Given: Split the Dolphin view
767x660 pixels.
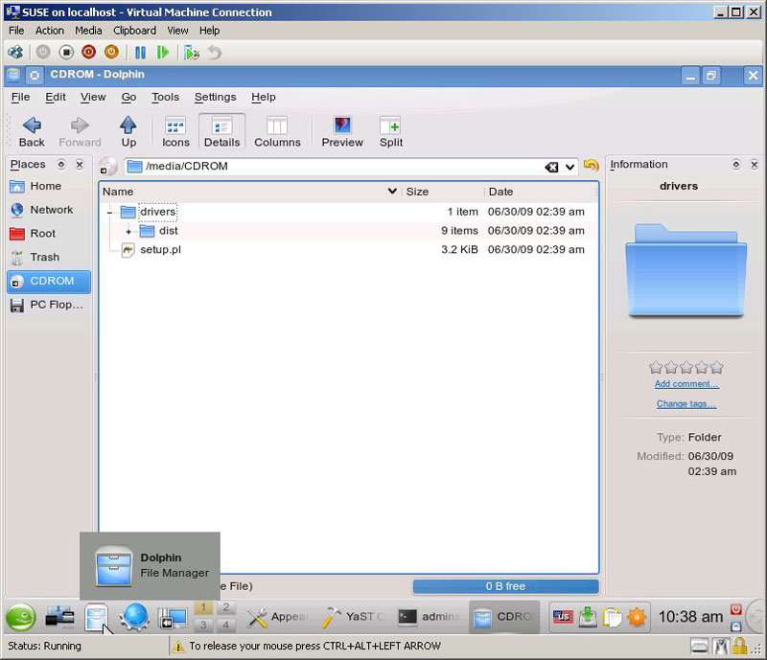Looking at the screenshot, I should (391, 132).
